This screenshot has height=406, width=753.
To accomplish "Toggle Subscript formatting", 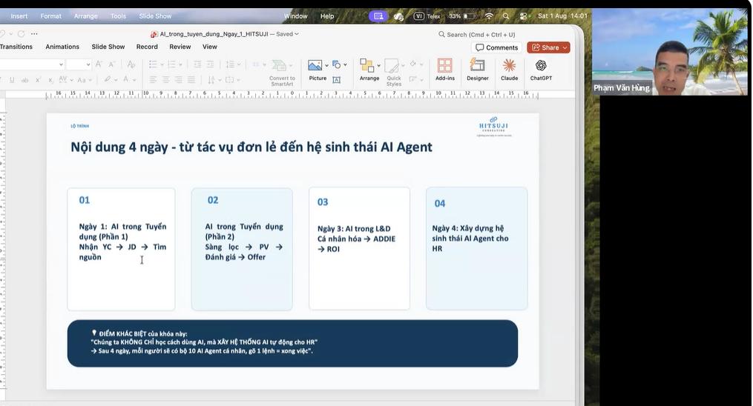I will (50, 80).
